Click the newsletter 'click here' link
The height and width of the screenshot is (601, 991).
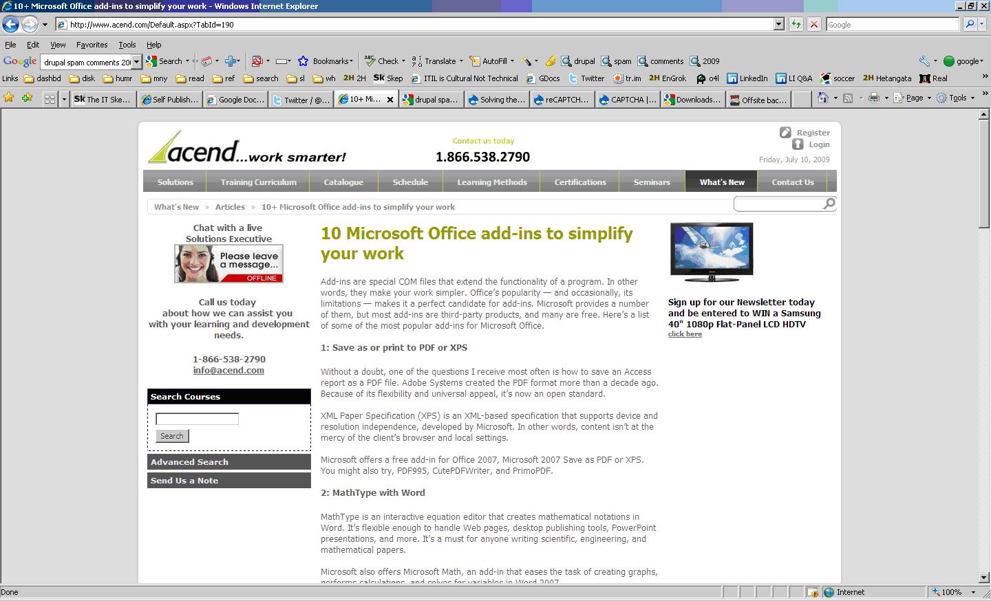(685, 334)
